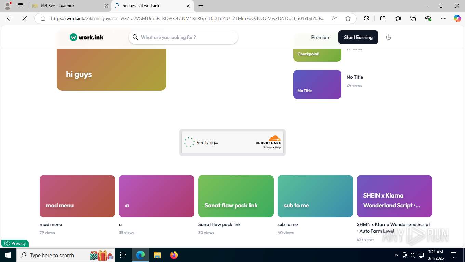Open volume speaker tray icon

[413, 255]
